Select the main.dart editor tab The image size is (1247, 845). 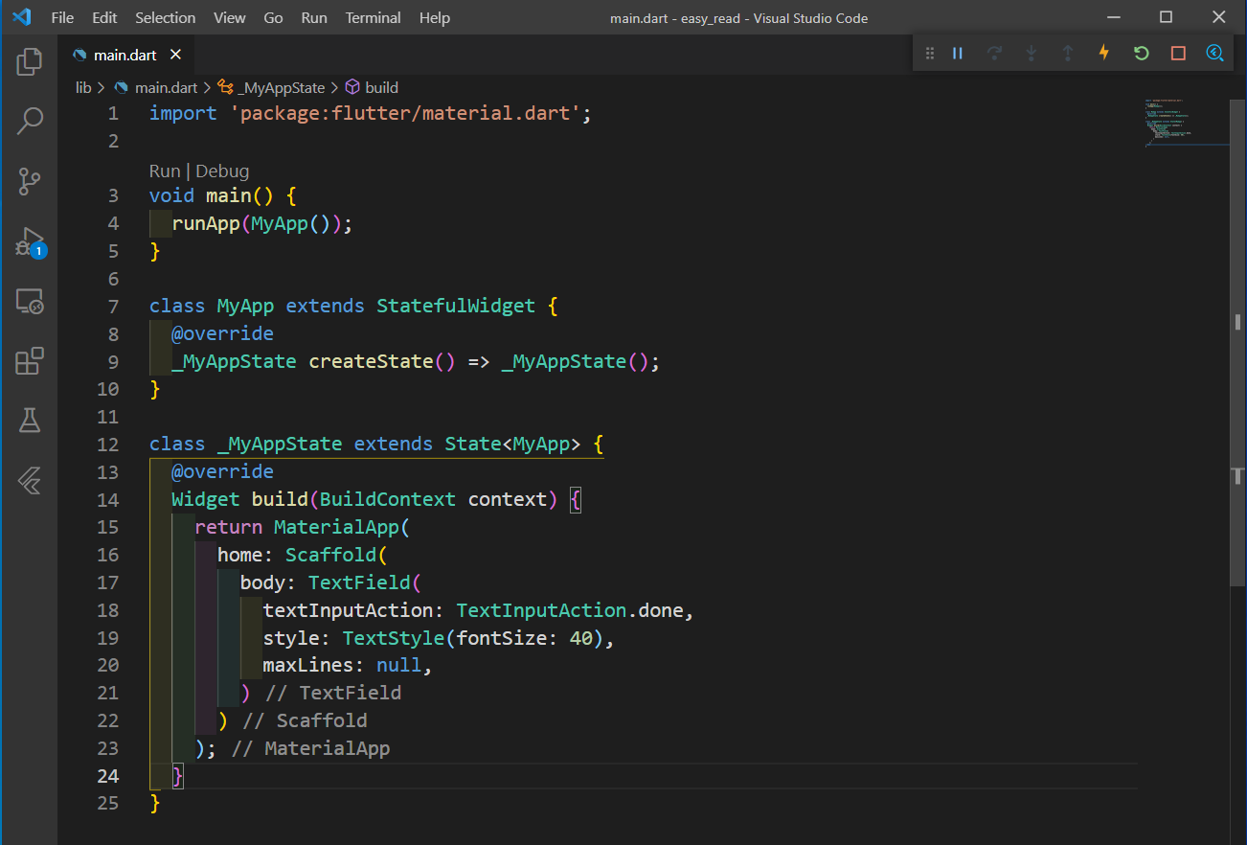pyautogui.click(x=125, y=56)
